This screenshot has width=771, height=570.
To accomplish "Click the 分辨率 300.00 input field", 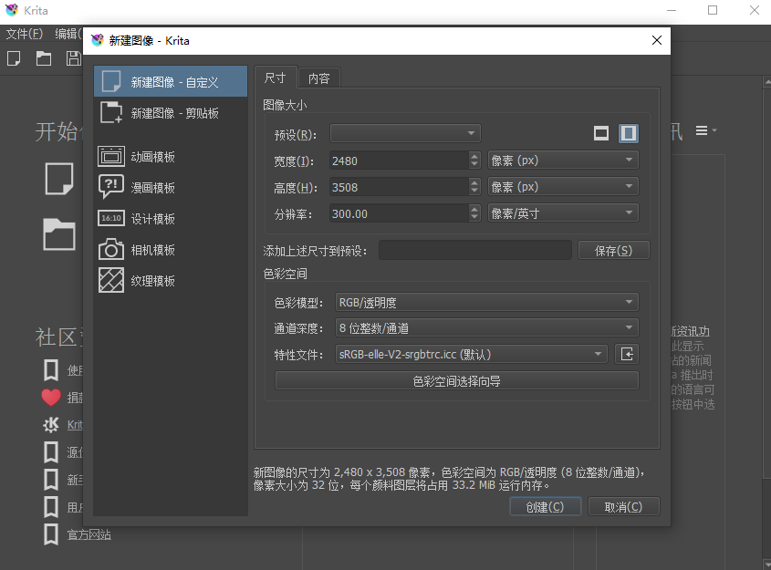I will [x=399, y=213].
